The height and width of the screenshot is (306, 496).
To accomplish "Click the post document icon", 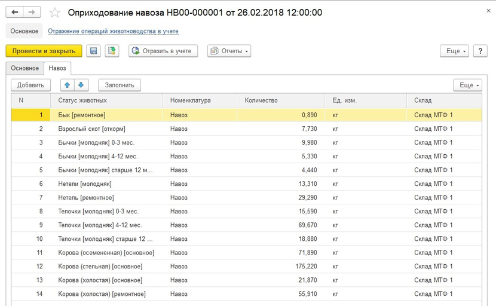I will click(112, 51).
